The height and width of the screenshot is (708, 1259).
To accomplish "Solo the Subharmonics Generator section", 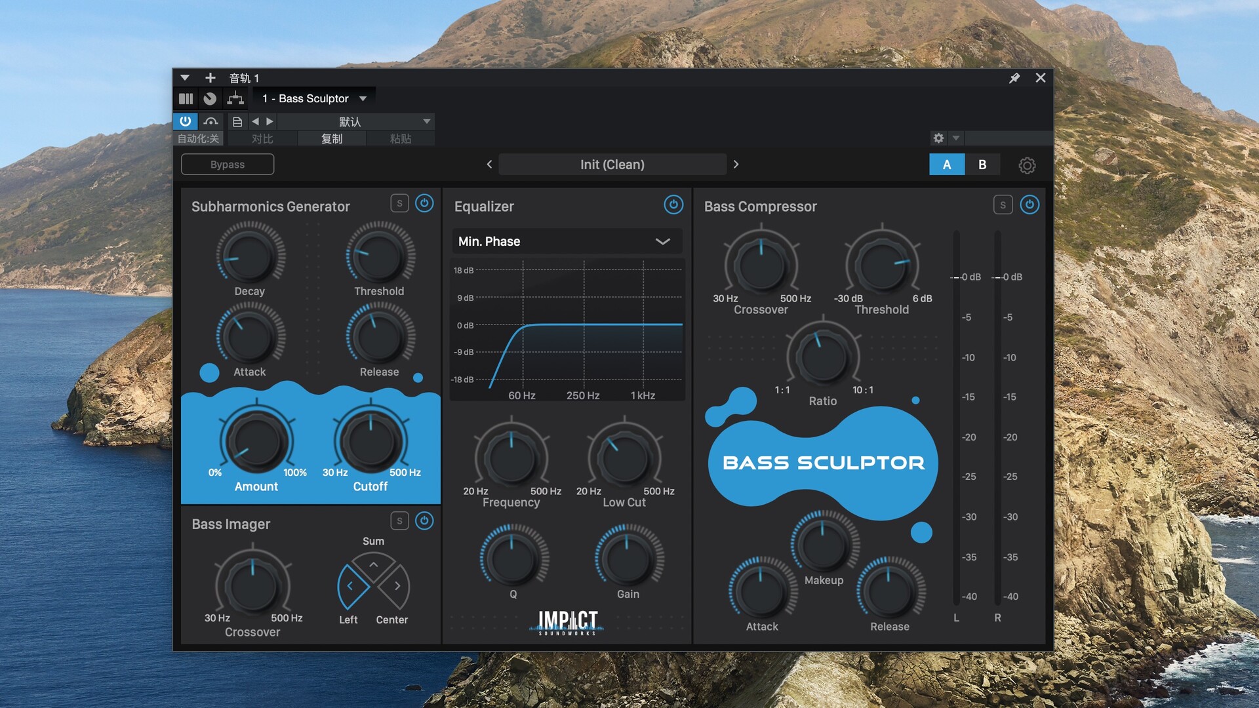I will pos(399,204).
